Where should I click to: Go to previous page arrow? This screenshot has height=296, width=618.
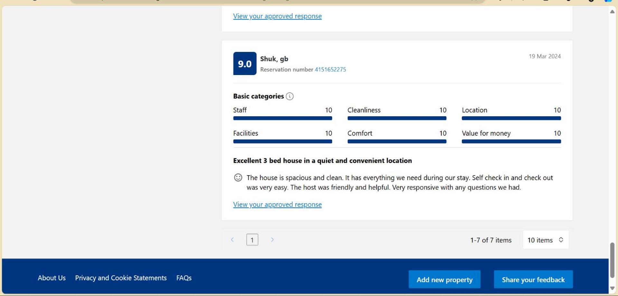[x=232, y=240]
